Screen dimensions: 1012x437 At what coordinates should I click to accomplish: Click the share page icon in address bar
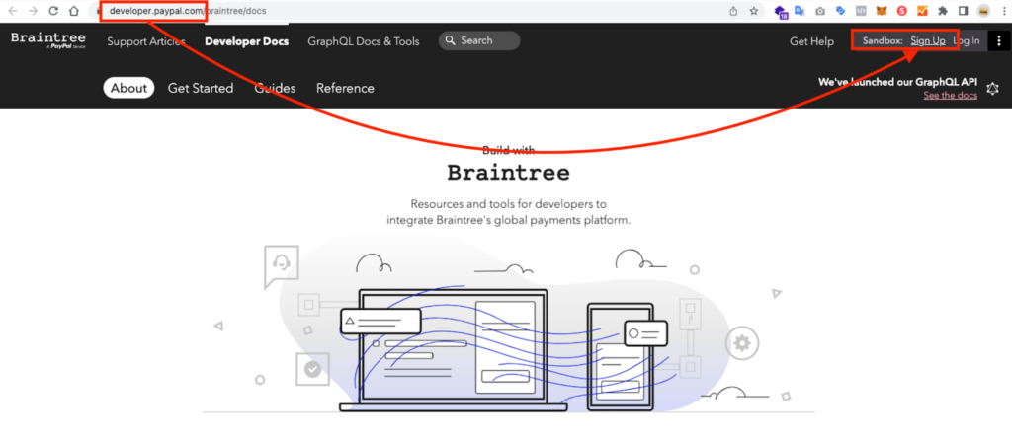(x=733, y=11)
